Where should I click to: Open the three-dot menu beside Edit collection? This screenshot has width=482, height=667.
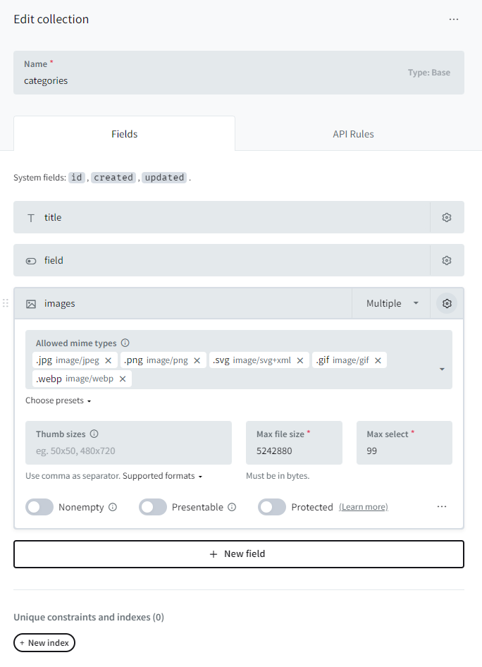tap(454, 19)
